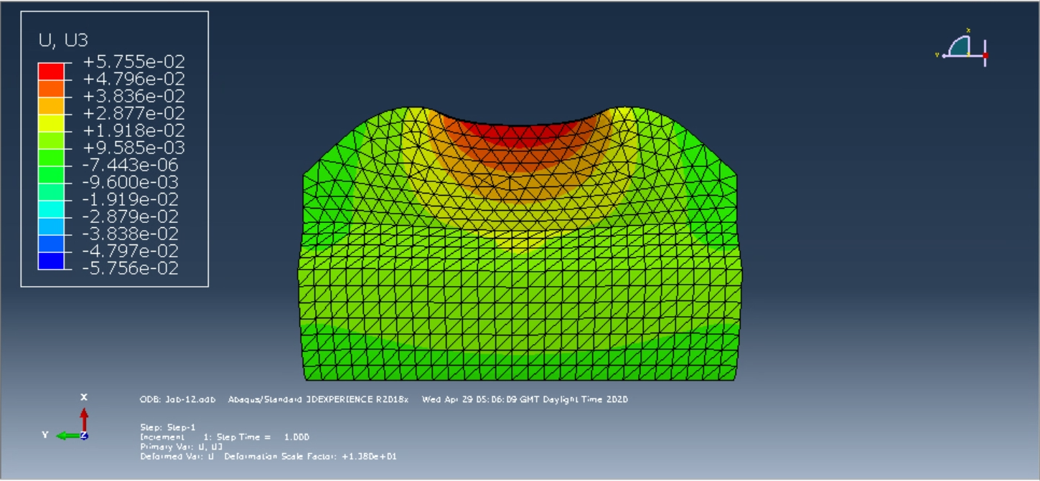The width and height of the screenshot is (1040, 481).
Task: Click the "Deformed Var: U" scale factor line
Action: tap(268, 456)
